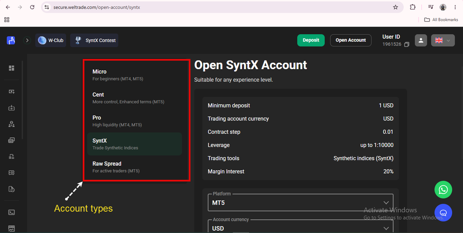Screen dimensions: 463x233
Task: Click the 'Minimum deposit' label
Action: (x=229, y=106)
